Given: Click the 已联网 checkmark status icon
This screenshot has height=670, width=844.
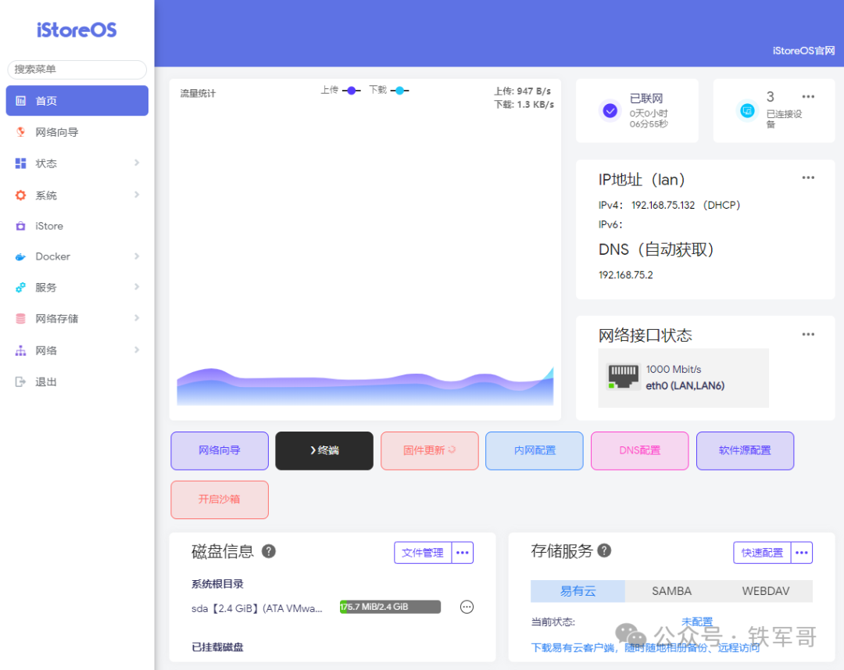Looking at the screenshot, I should [x=610, y=111].
